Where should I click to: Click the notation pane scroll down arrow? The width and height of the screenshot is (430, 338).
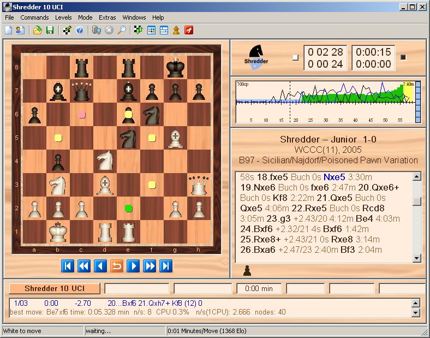(417, 258)
